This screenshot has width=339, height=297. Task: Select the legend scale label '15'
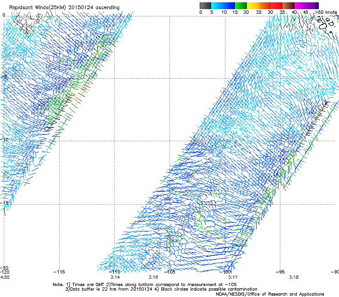pyautogui.click(x=235, y=12)
